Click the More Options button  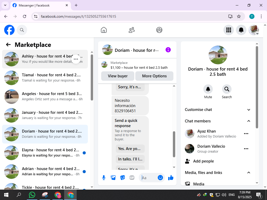154,76
